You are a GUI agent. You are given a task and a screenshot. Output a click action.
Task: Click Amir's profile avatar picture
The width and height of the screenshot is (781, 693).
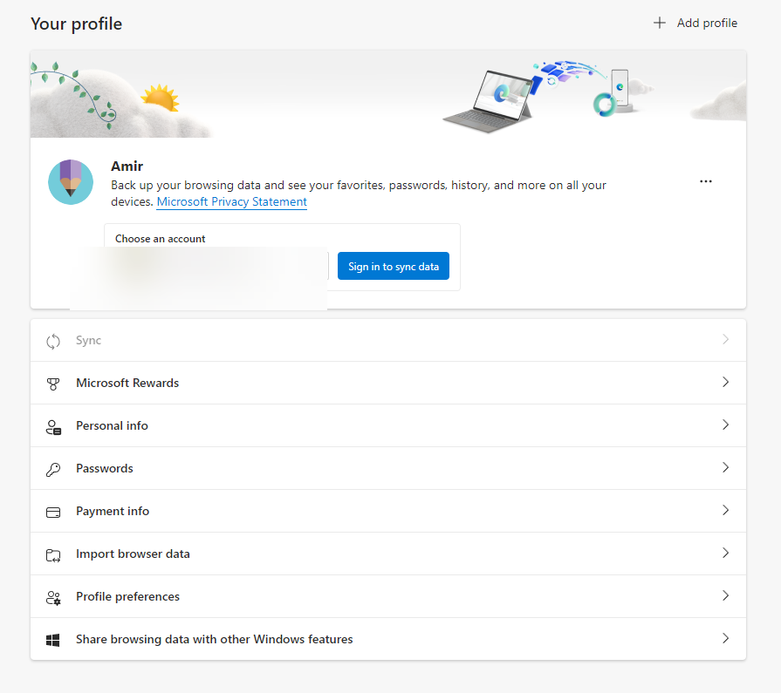click(71, 182)
